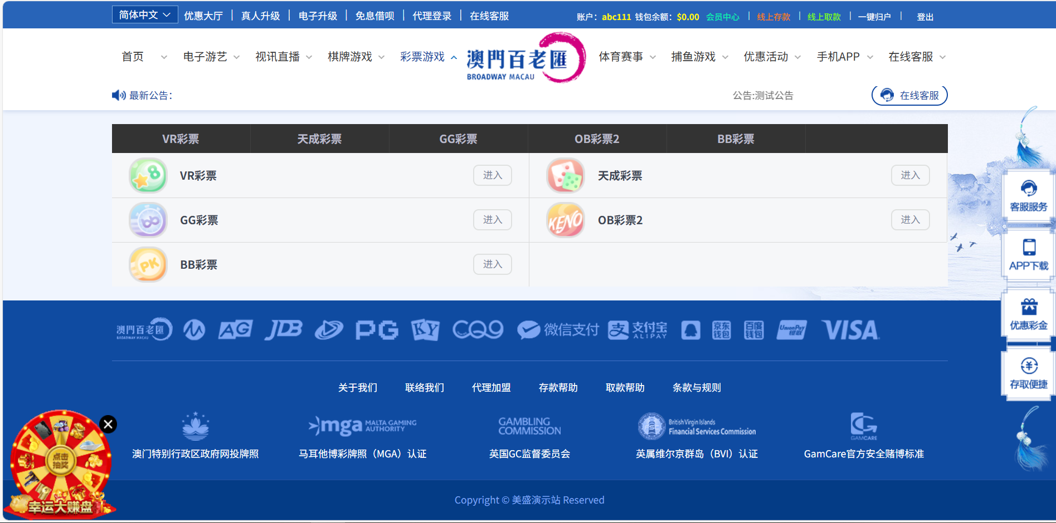This screenshot has width=1056, height=523.
Task: Click the GG彩票 purple icon
Action: point(148,220)
